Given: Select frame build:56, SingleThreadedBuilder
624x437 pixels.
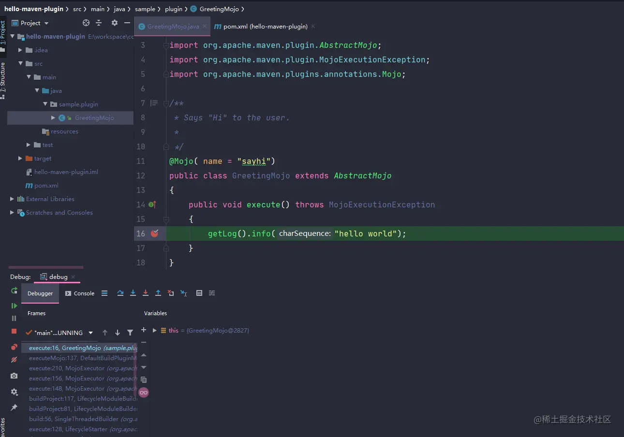Looking at the screenshot, I should pyautogui.click(x=79, y=419).
